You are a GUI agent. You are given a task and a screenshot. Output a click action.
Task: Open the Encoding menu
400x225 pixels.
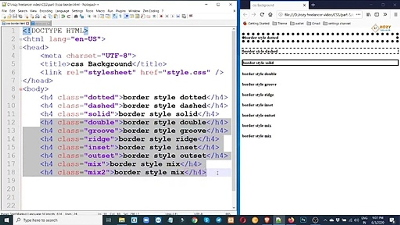click(x=46, y=11)
